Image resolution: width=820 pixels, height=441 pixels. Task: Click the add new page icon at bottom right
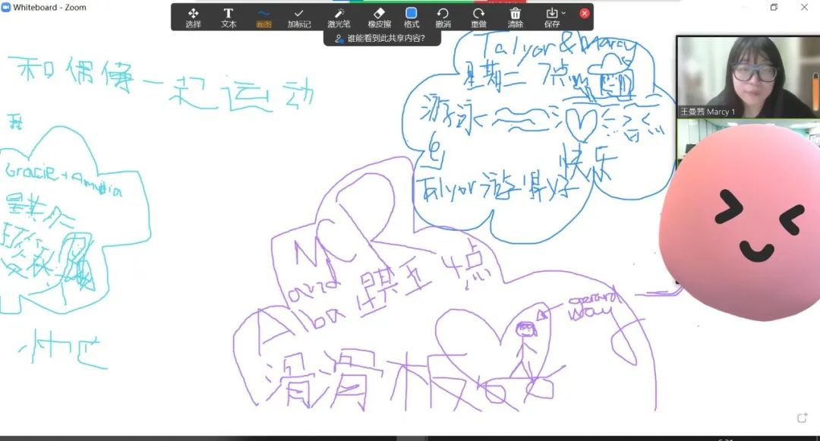coord(802,417)
